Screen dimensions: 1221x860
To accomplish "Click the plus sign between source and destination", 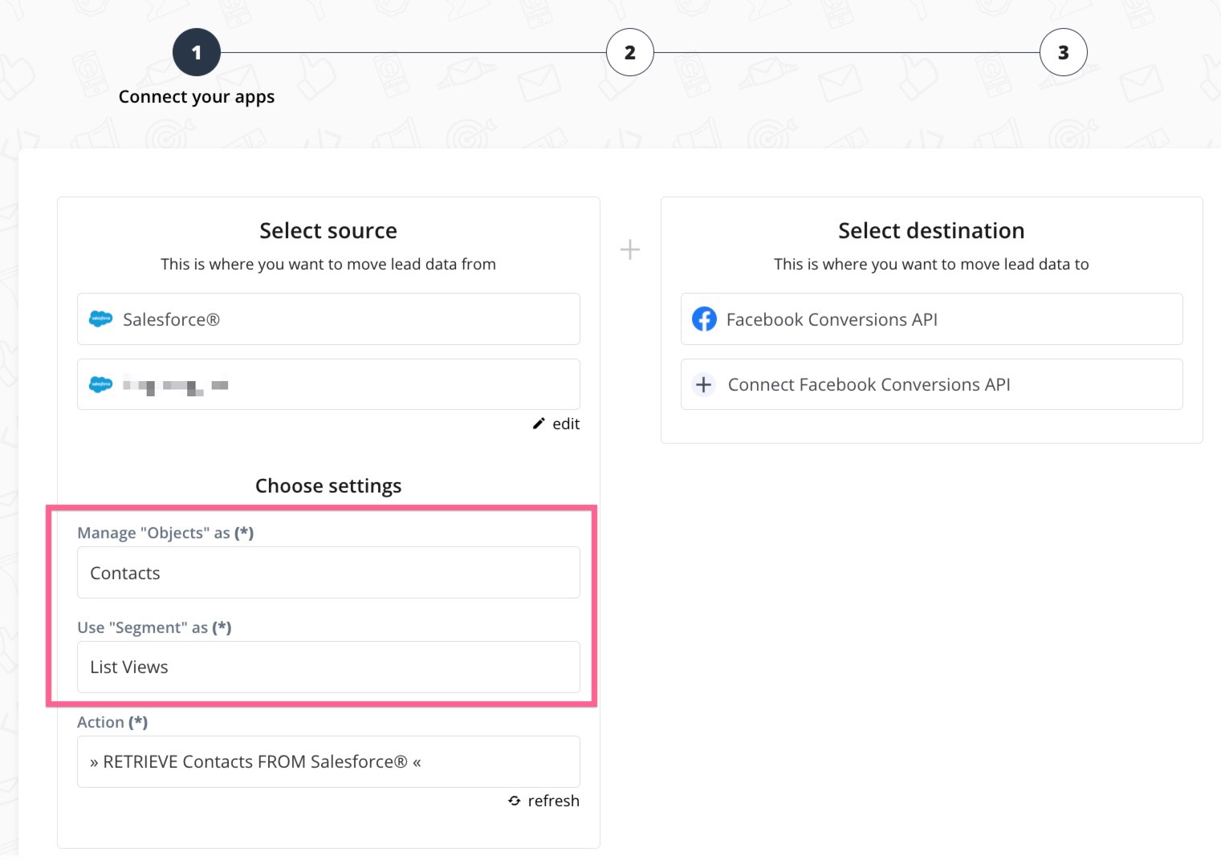I will (630, 249).
